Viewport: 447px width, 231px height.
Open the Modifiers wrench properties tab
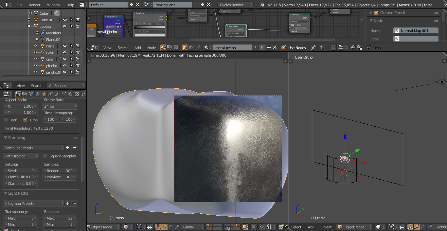click(57, 94)
